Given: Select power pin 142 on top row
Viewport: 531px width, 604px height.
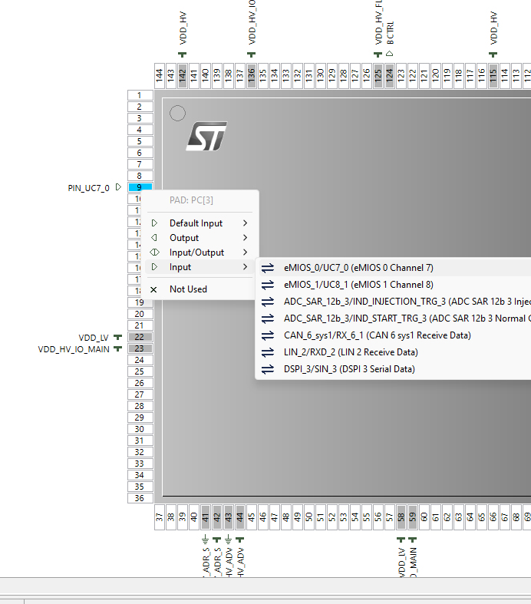Looking at the screenshot, I should tap(183, 76).
